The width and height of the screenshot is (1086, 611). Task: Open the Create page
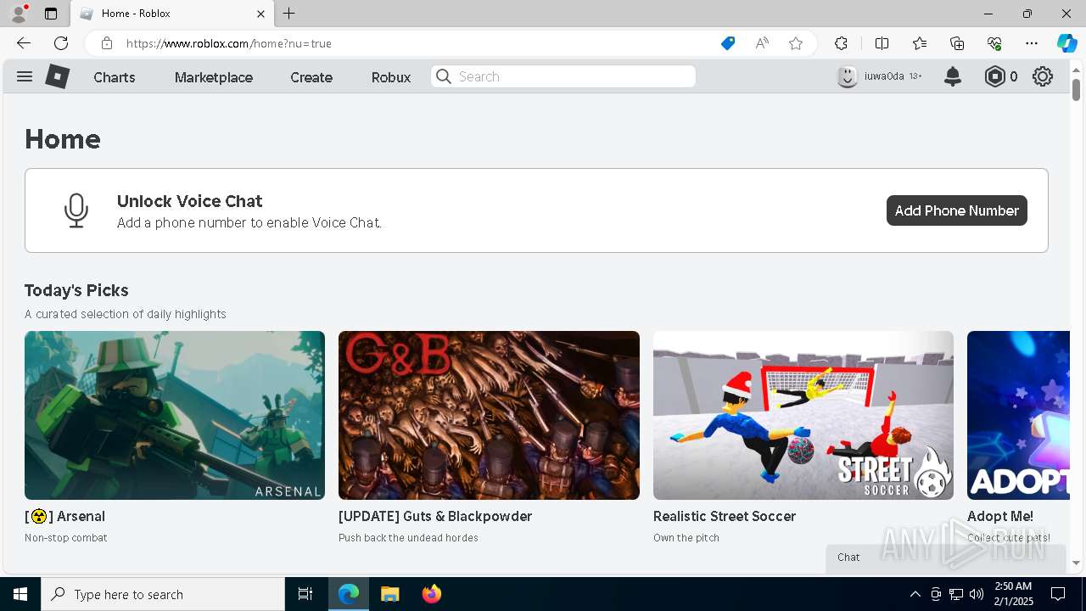(311, 77)
